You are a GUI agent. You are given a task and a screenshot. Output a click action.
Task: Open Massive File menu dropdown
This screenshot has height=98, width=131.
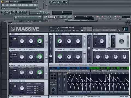coord(53,28)
